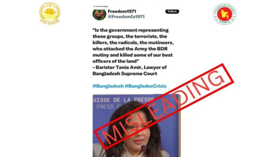The width and height of the screenshot is (275, 157).
Task: Follow the Freedom1971 account
Action: 172,11
